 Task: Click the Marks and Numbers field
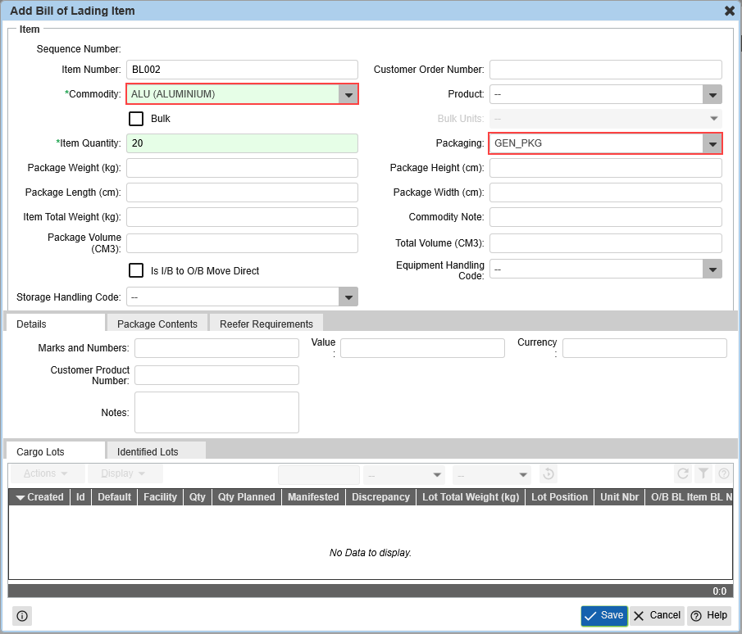coord(216,348)
